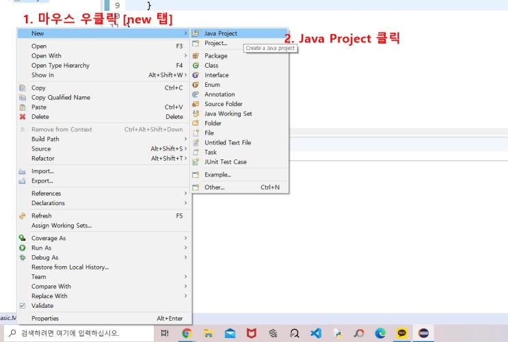Expand the Build Path submenu arrow
This screenshot has height=342, width=508.
[186, 139]
